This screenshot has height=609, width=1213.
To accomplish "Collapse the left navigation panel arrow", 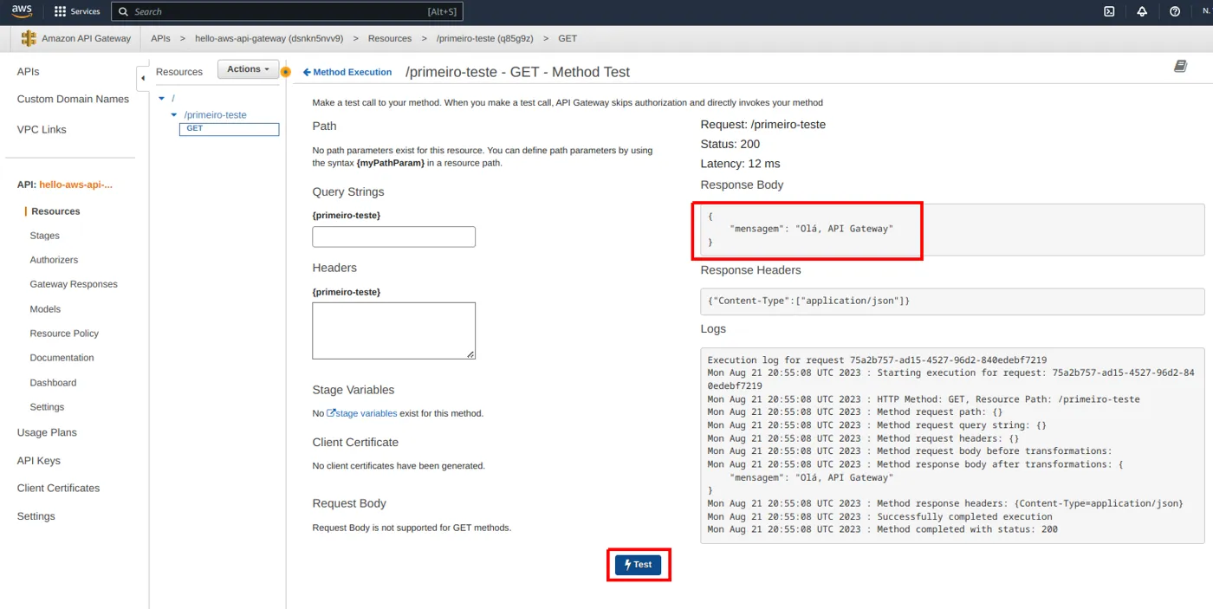I will 143,78.
